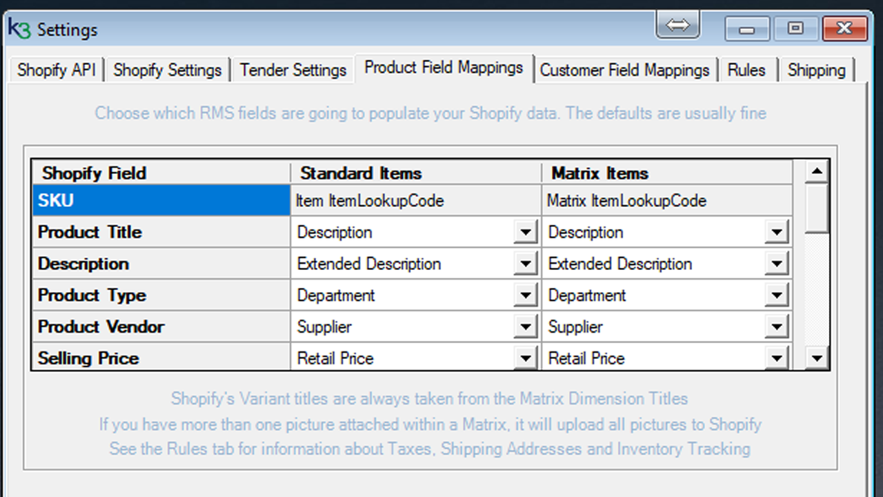
Task: Expand Product Type dropdown for Standard Items
Action: 526,295
